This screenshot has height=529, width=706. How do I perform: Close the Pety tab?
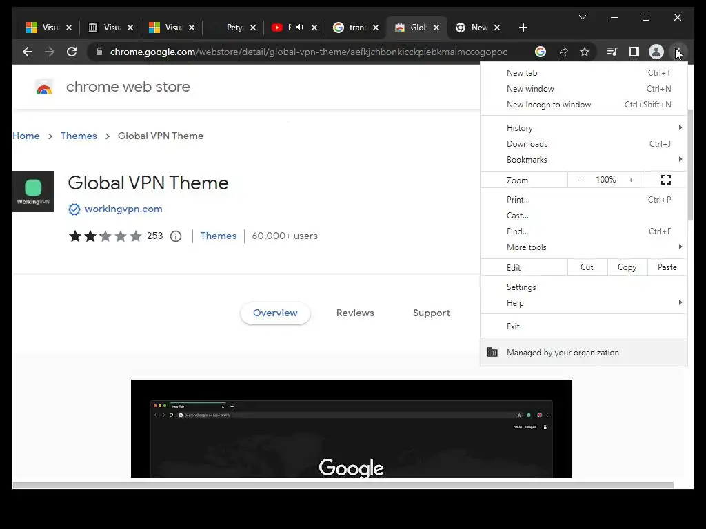point(253,28)
